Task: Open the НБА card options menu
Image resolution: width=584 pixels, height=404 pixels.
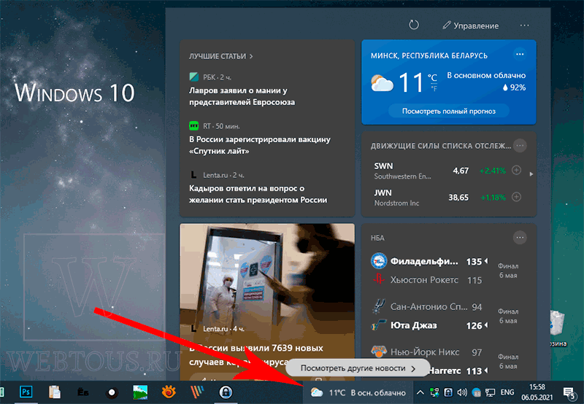Action: tap(520, 237)
